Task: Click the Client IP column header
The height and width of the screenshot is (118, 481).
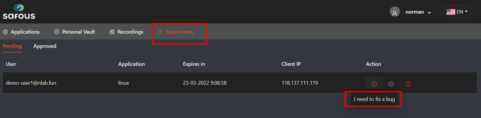Action: pos(291,64)
